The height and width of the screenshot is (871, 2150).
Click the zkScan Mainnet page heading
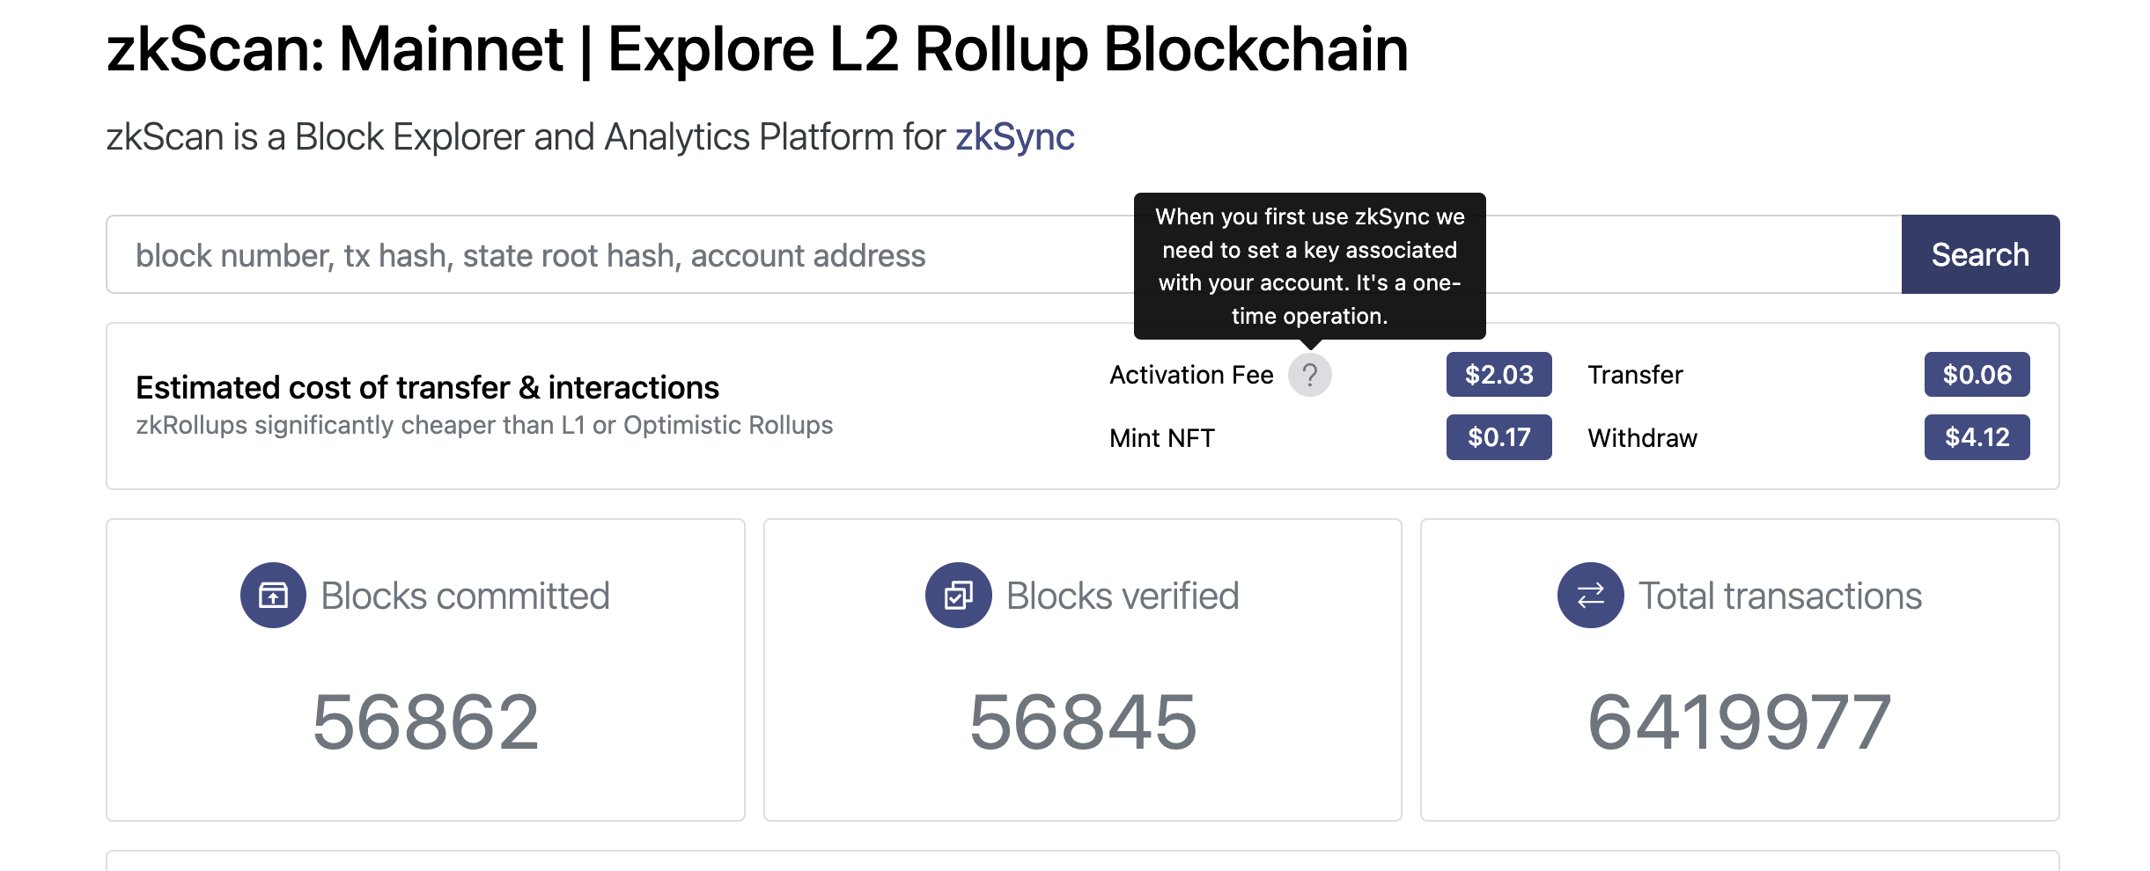coord(757,49)
